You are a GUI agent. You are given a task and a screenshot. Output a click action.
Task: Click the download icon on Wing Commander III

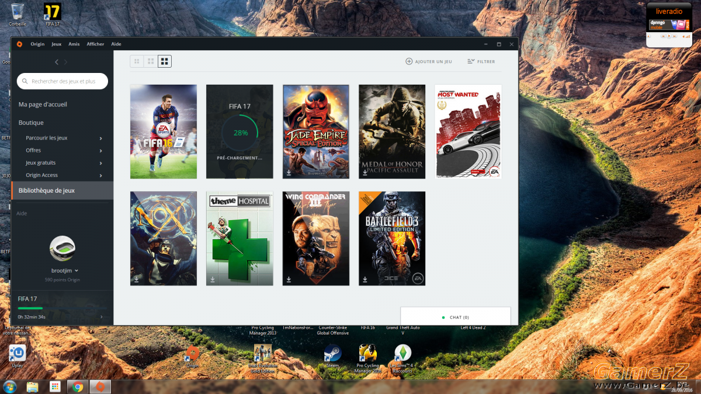[x=289, y=280]
